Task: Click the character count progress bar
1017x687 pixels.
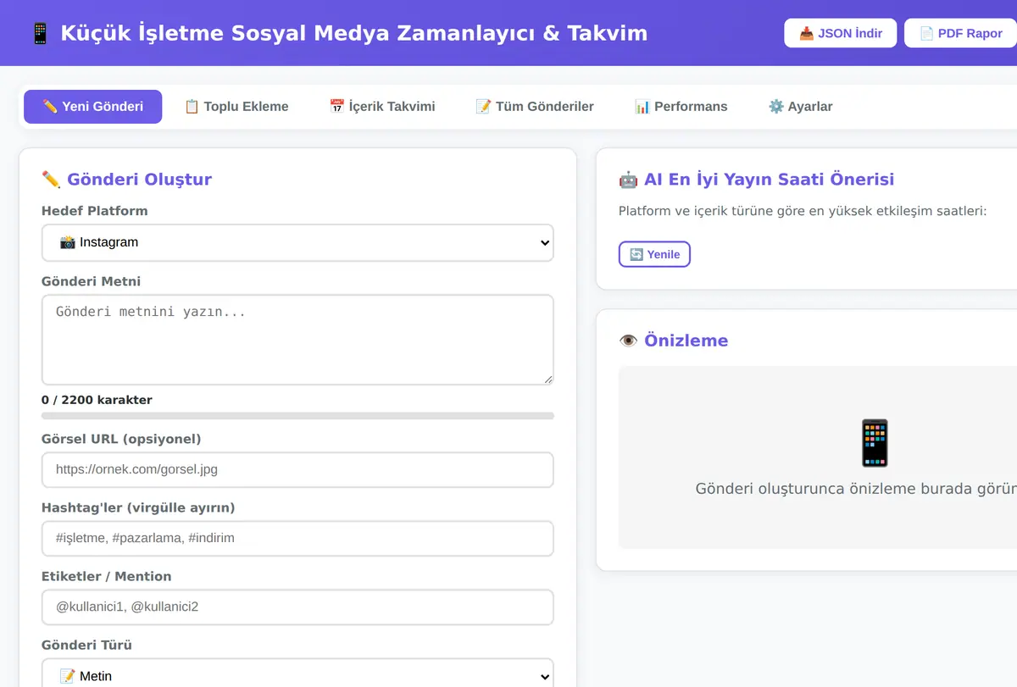Action: click(297, 416)
